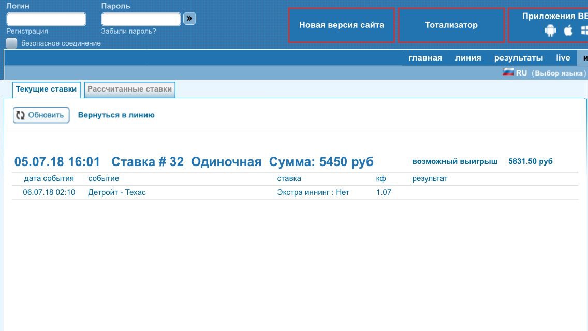Open the Забыли пароль? link
The image size is (588, 331).
[x=128, y=31]
